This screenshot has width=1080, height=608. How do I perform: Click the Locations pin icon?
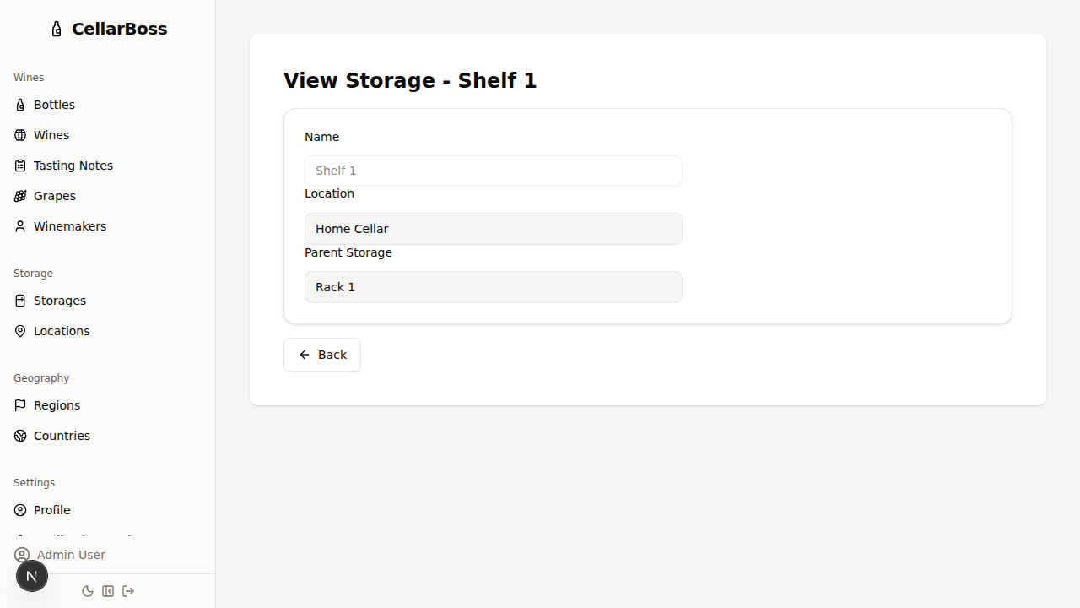19,330
